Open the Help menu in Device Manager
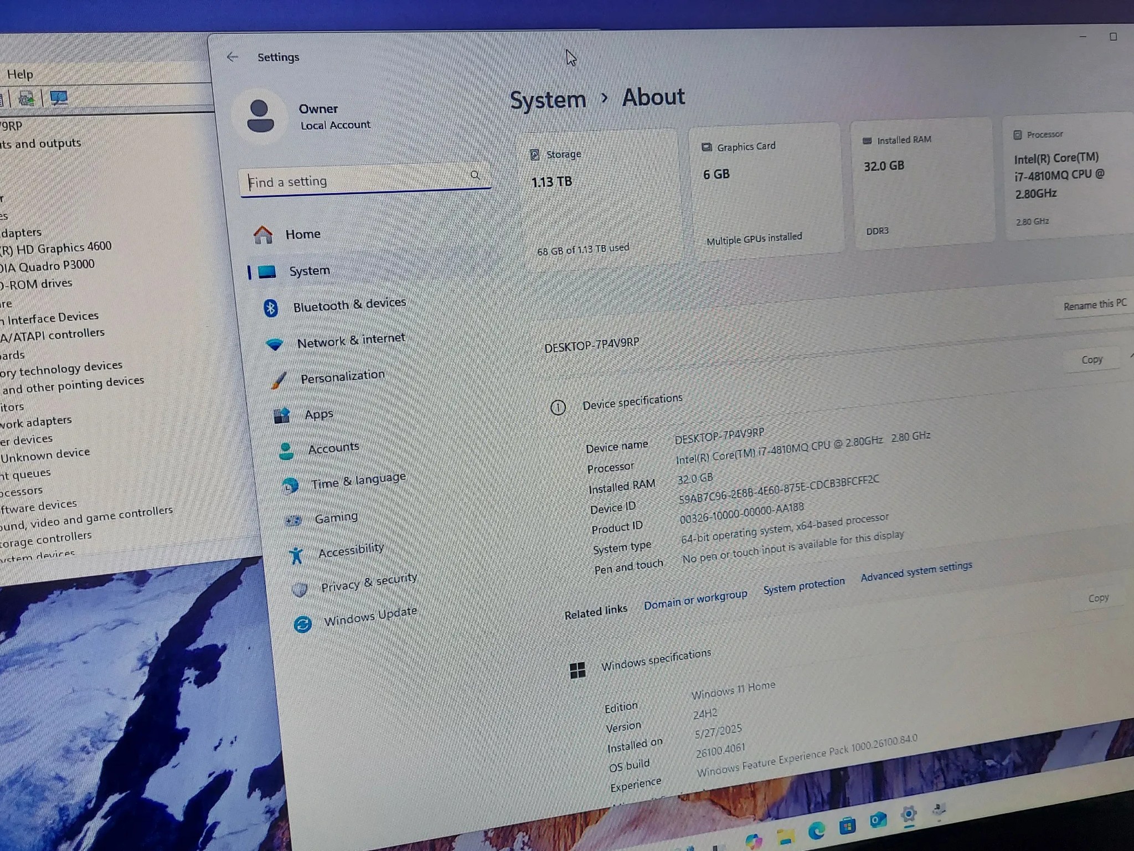This screenshot has width=1134, height=851. (x=20, y=74)
